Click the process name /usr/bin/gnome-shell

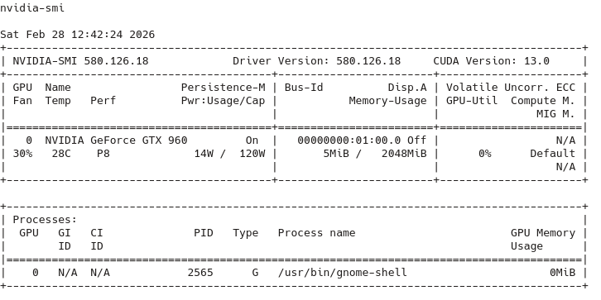[x=342, y=273]
